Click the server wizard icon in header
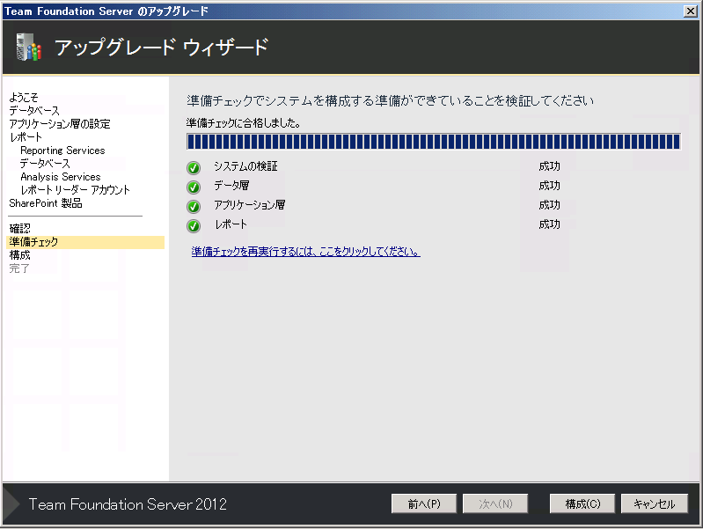The height and width of the screenshot is (529, 703). pyautogui.click(x=29, y=48)
